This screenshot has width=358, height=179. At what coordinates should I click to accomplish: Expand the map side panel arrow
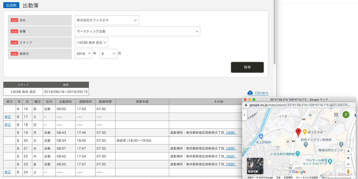(244, 114)
